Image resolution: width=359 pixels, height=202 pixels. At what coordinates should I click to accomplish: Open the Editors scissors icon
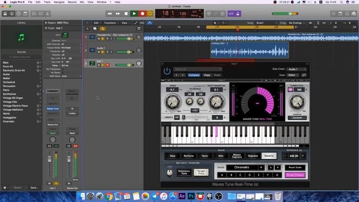click(47, 13)
